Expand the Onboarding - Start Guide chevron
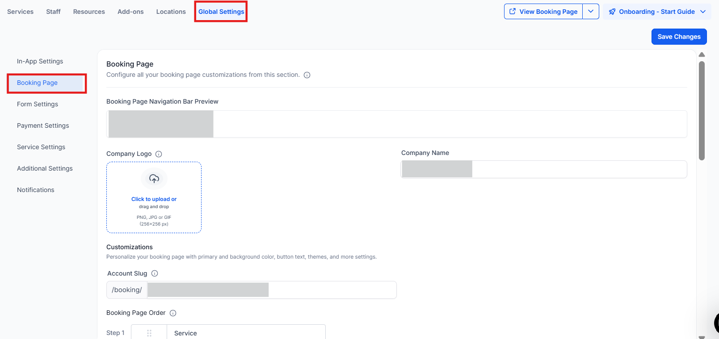 (x=703, y=12)
